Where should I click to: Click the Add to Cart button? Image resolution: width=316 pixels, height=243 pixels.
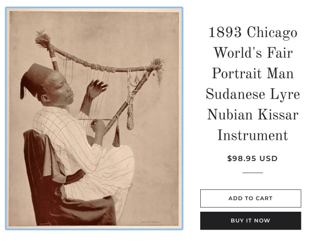(250, 198)
